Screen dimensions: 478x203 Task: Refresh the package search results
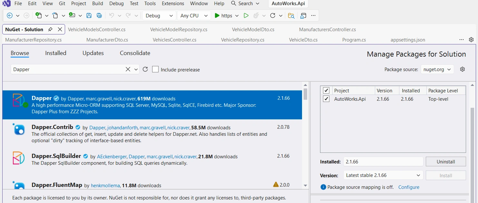145,69
